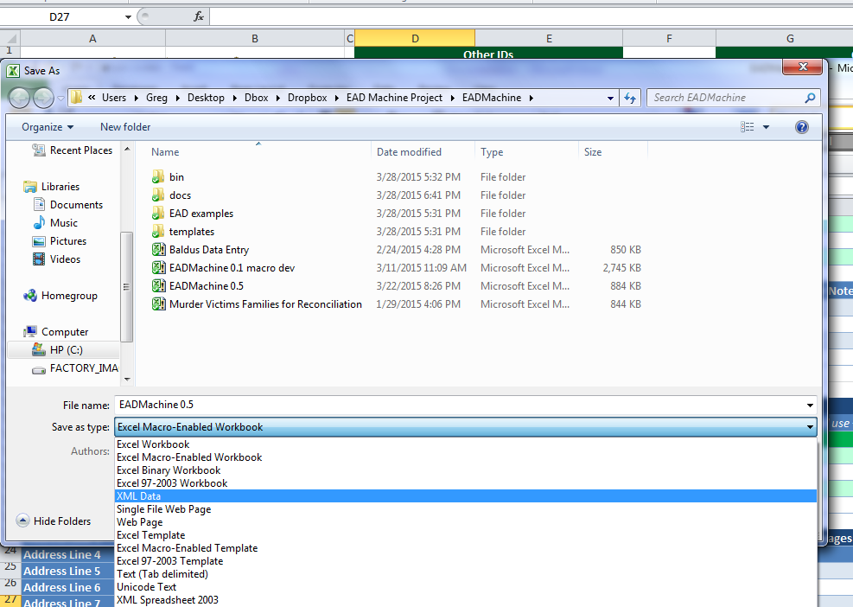This screenshot has width=853, height=607.
Task: Choose Excel 97-2003 Workbook type
Action: [x=466, y=483]
